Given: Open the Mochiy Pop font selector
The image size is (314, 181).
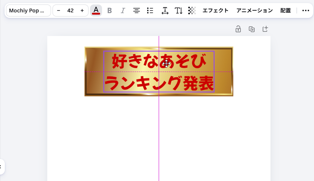Looking at the screenshot, I should pos(29,10).
